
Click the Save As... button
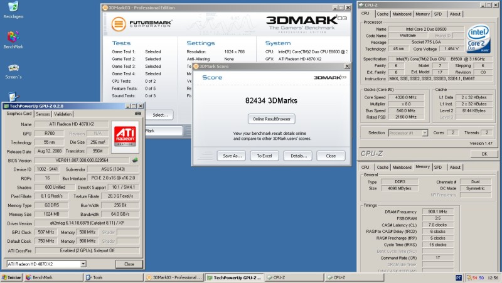(x=232, y=156)
